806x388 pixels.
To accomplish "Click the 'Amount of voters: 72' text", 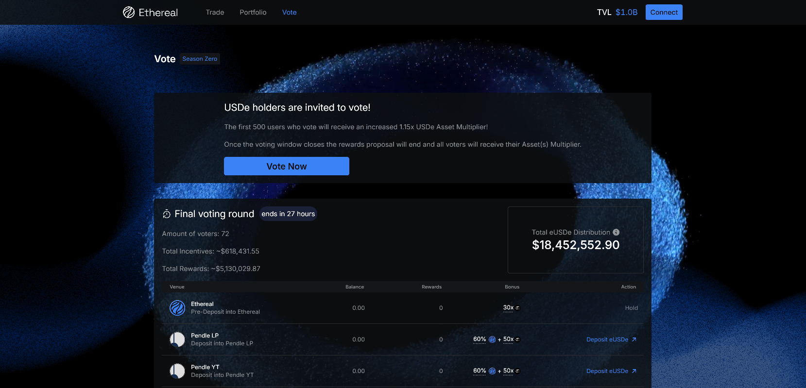I will [195, 234].
